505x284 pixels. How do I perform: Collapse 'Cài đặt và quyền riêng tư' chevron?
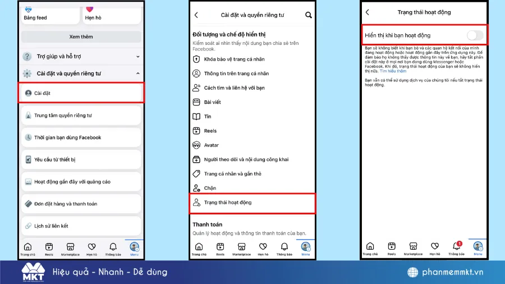[x=138, y=74]
